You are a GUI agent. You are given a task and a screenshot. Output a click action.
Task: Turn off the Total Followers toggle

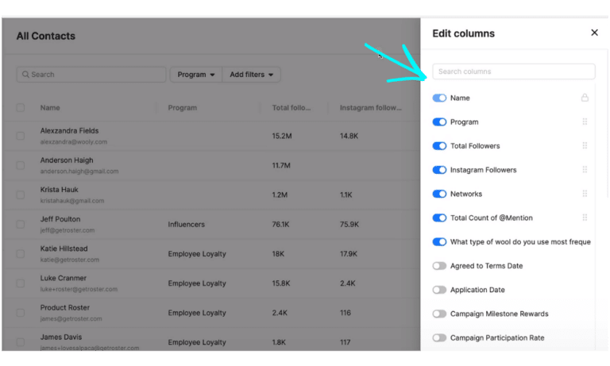439,146
